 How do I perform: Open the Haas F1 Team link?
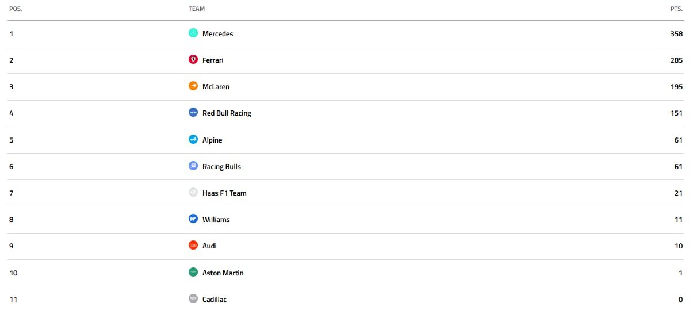224,193
